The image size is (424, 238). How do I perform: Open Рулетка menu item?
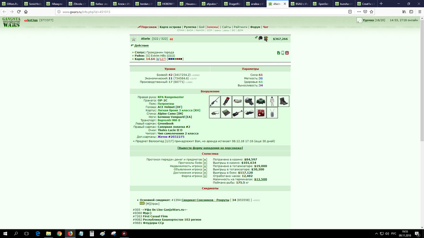coord(190,27)
